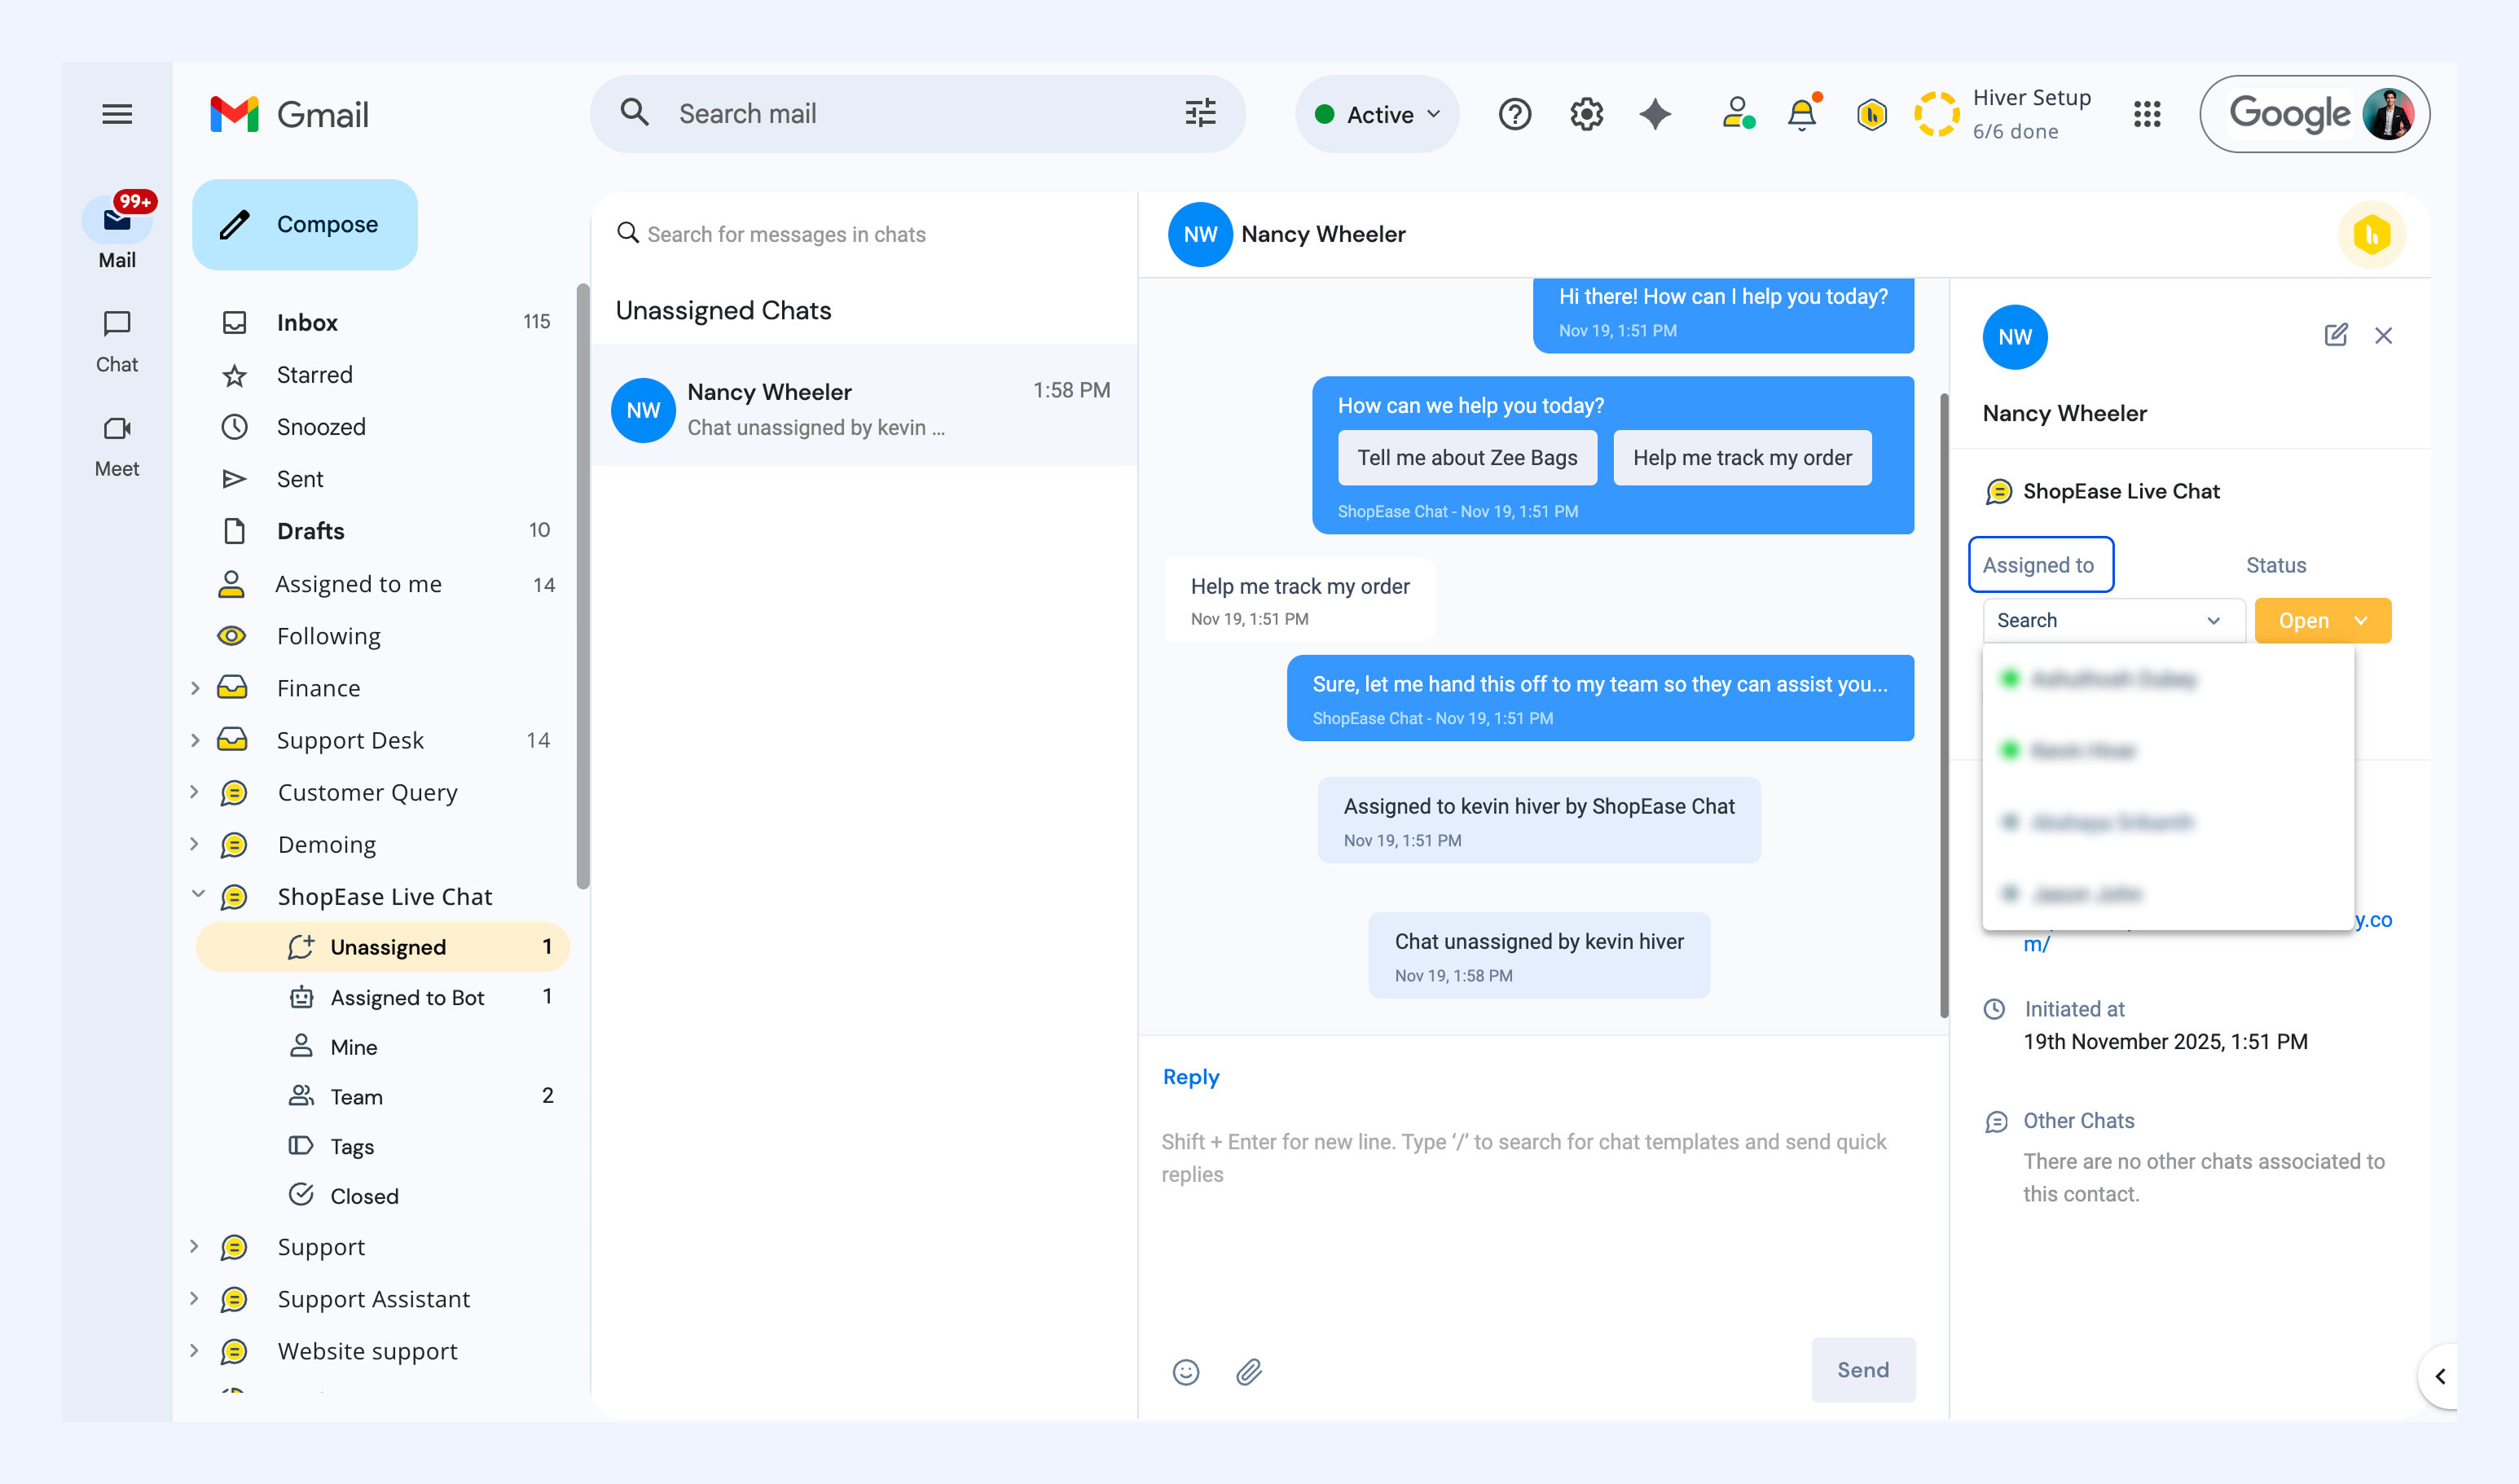Attach a file to the reply

[x=1249, y=1371]
